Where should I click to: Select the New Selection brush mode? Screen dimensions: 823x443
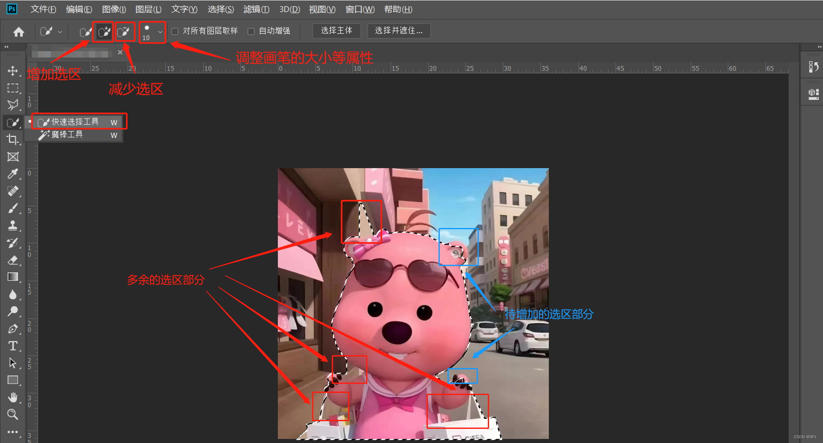85,32
